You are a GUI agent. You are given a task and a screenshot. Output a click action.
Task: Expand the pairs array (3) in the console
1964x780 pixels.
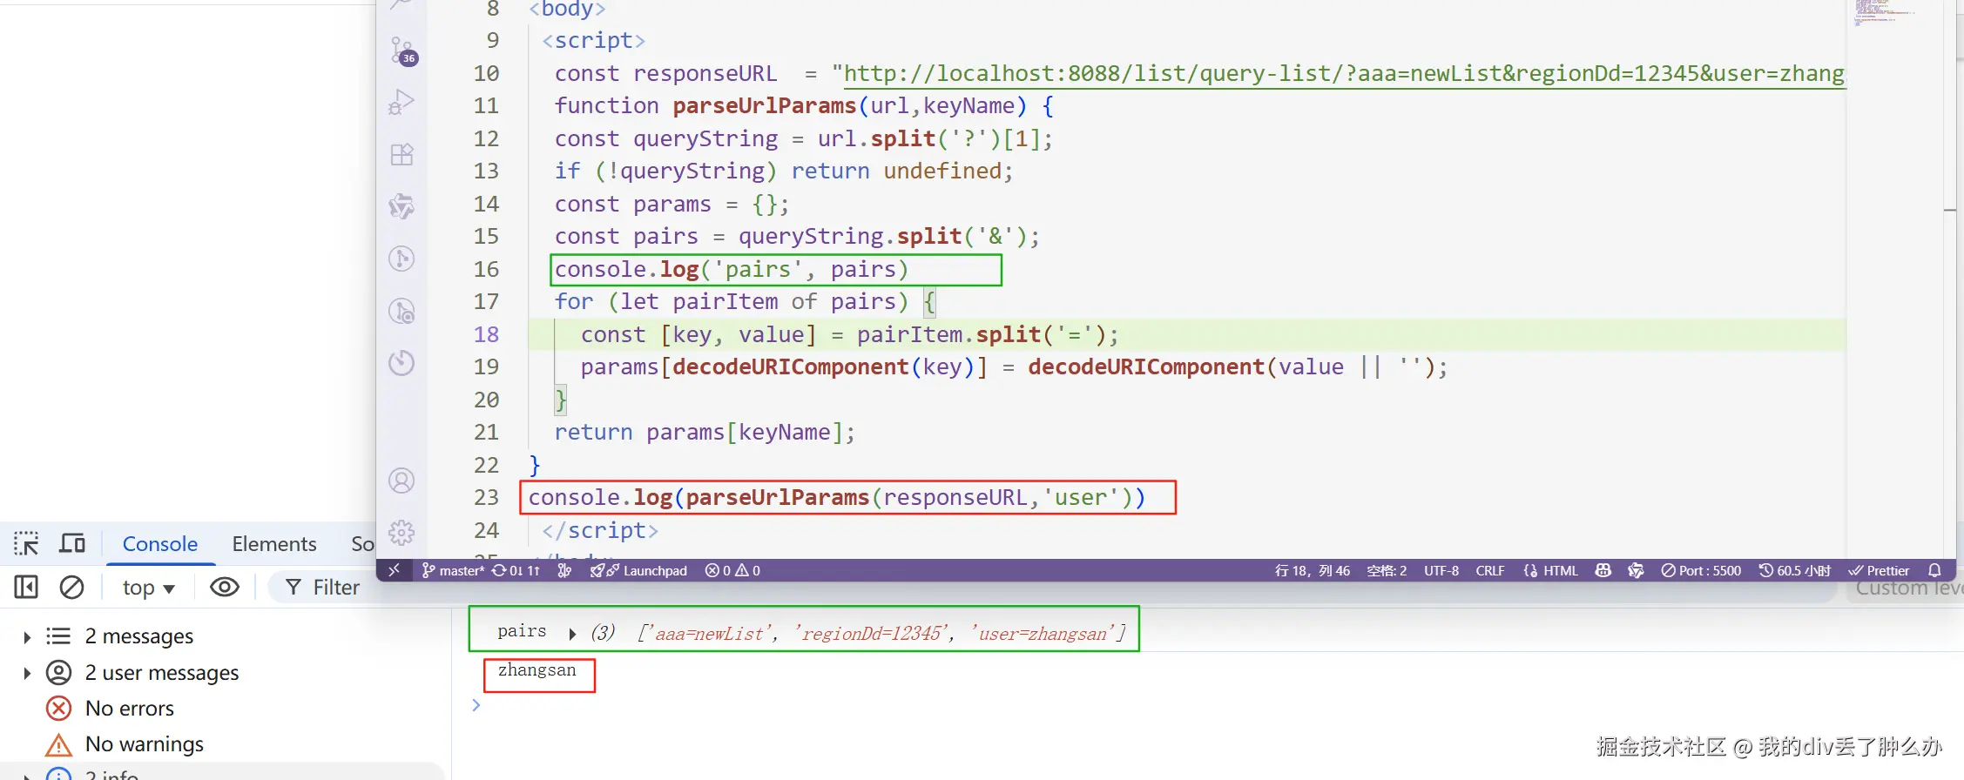[x=572, y=634]
